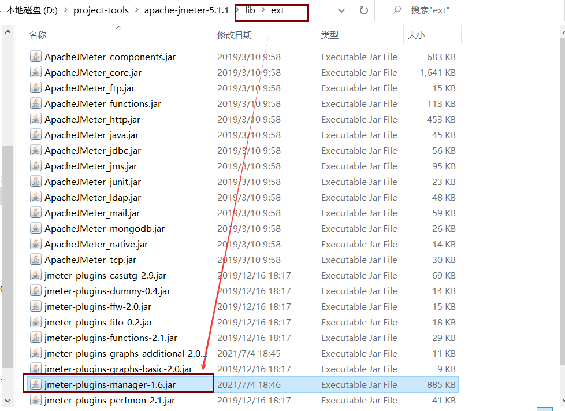Click the navigation pane scrollbar thumb
Image resolution: width=565 pixels, height=411 pixels.
8,257
